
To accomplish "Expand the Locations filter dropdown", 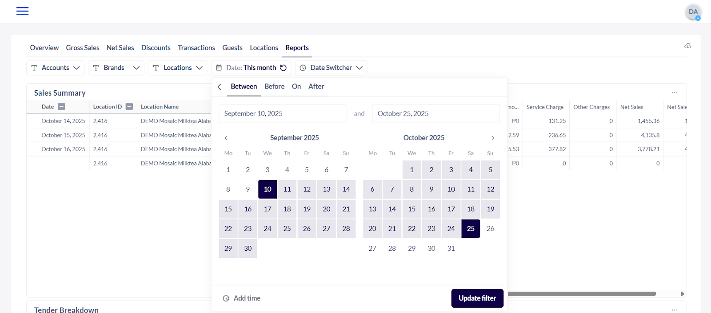I will tap(177, 68).
